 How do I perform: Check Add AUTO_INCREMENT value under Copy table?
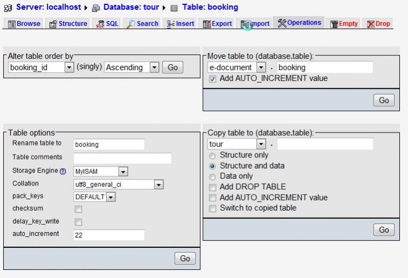tap(213, 198)
